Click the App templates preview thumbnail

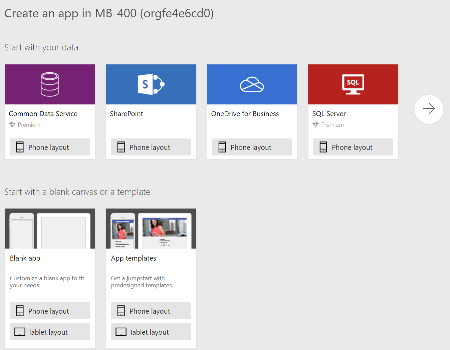coord(151,229)
